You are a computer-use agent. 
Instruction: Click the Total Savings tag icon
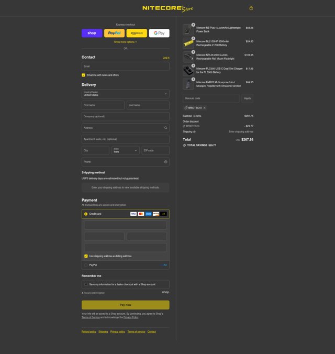tap(184, 146)
